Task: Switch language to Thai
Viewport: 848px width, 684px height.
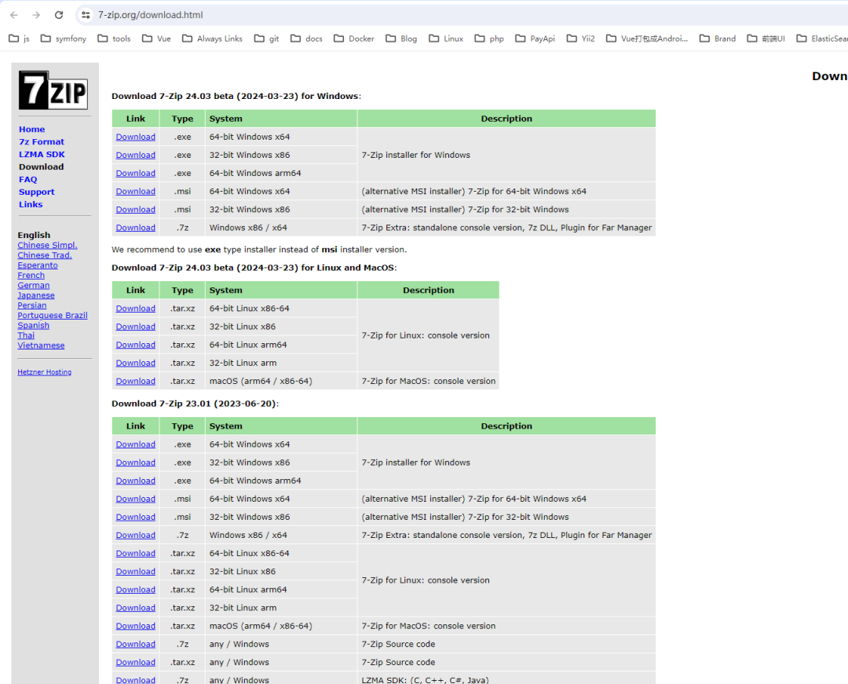Action: (26, 335)
